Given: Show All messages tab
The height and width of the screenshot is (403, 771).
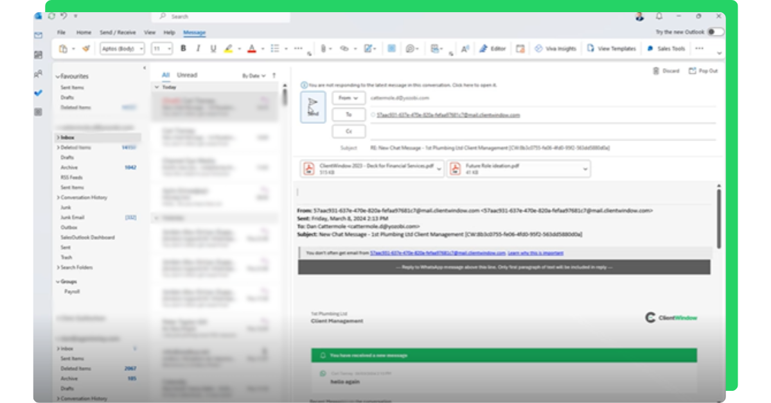Looking at the screenshot, I should 166,75.
